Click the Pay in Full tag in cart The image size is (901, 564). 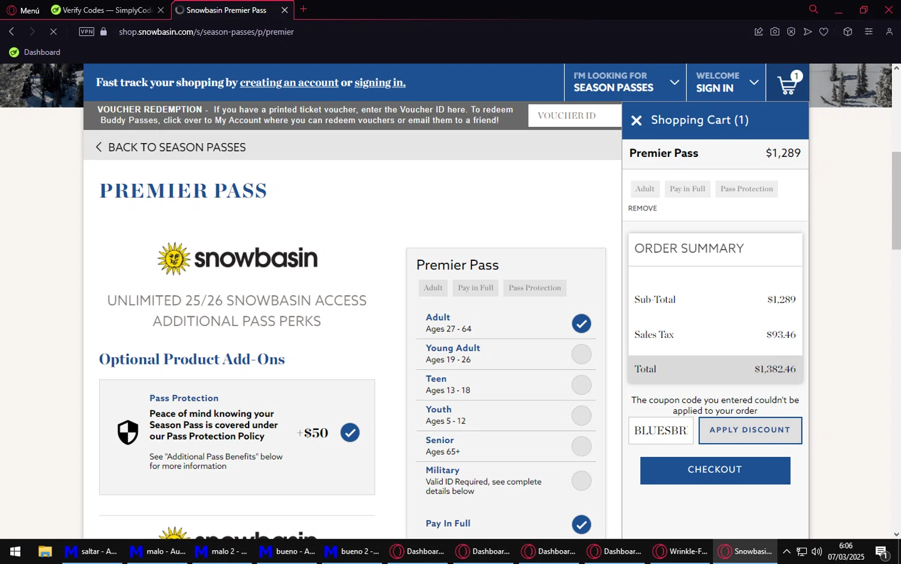pyautogui.click(x=687, y=189)
